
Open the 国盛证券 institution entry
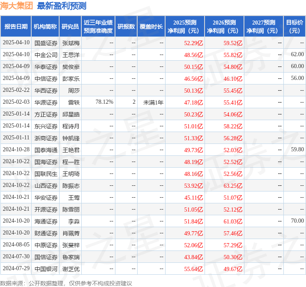[46, 43]
